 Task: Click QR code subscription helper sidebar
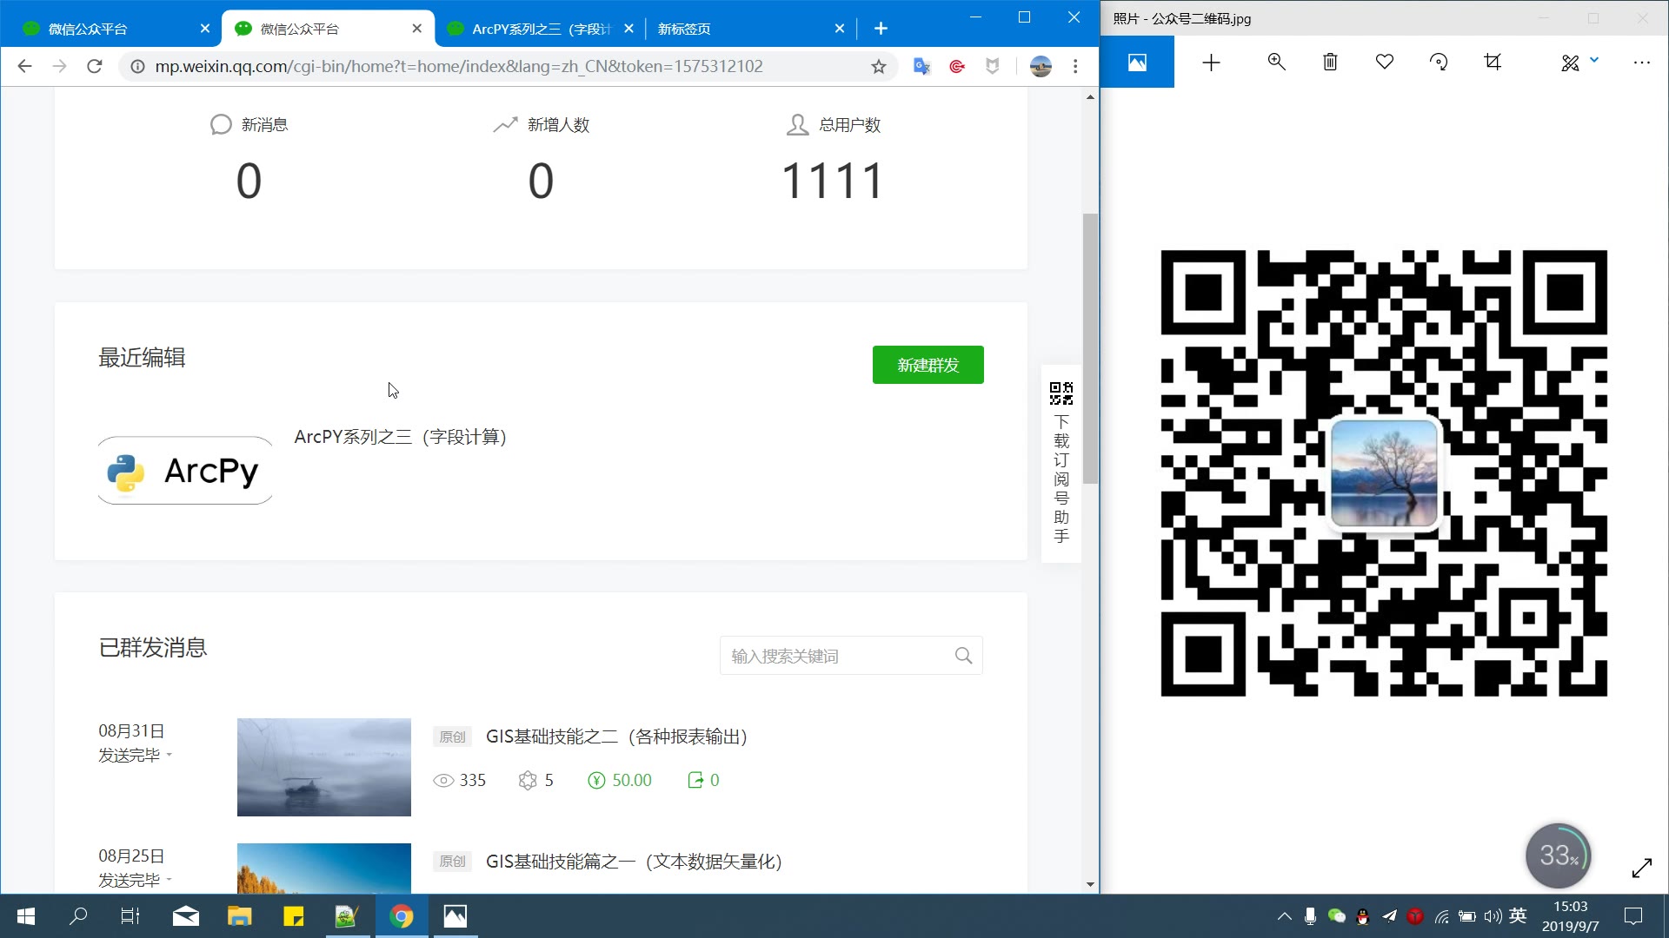[1061, 463]
